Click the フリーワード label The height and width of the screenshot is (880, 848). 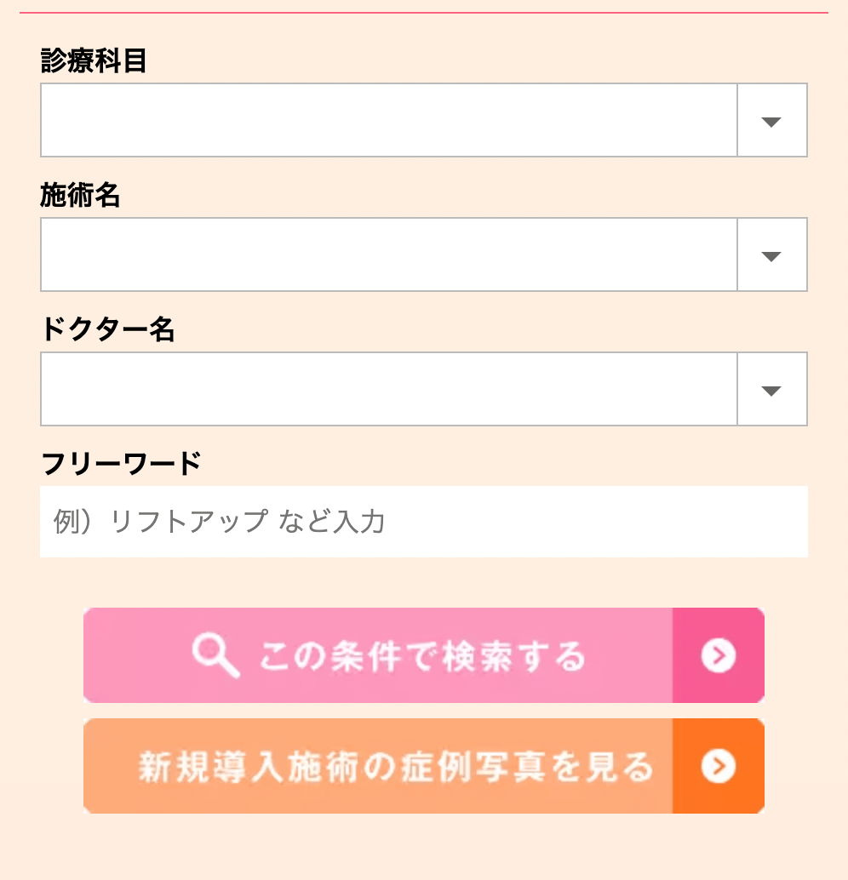(121, 464)
